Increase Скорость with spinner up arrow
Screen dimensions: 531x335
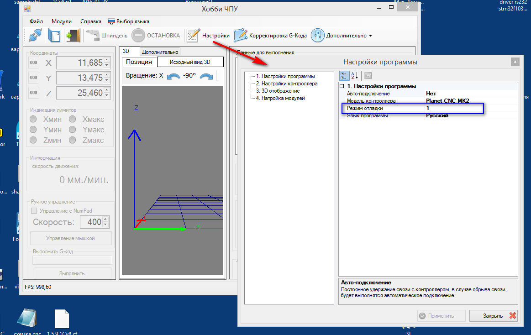tap(105, 219)
